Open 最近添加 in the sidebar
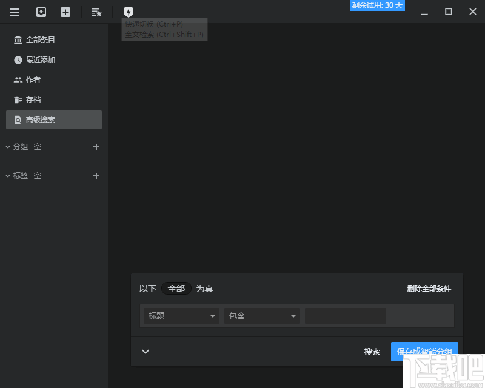 (54, 60)
